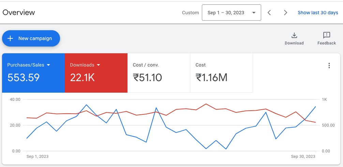Open the Sep 1 – 30, 2023 date picker
The width and height of the screenshot is (343, 167).
tap(231, 13)
